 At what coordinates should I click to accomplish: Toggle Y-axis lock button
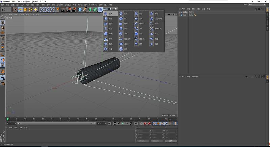[x=47, y=10]
